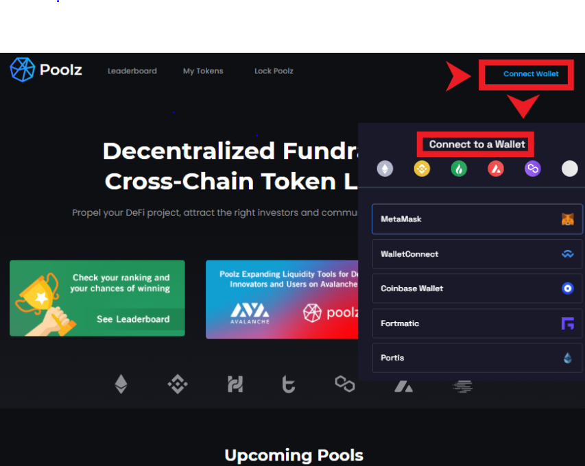Select the white circle network icon
The image size is (585, 466).
[x=570, y=169]
